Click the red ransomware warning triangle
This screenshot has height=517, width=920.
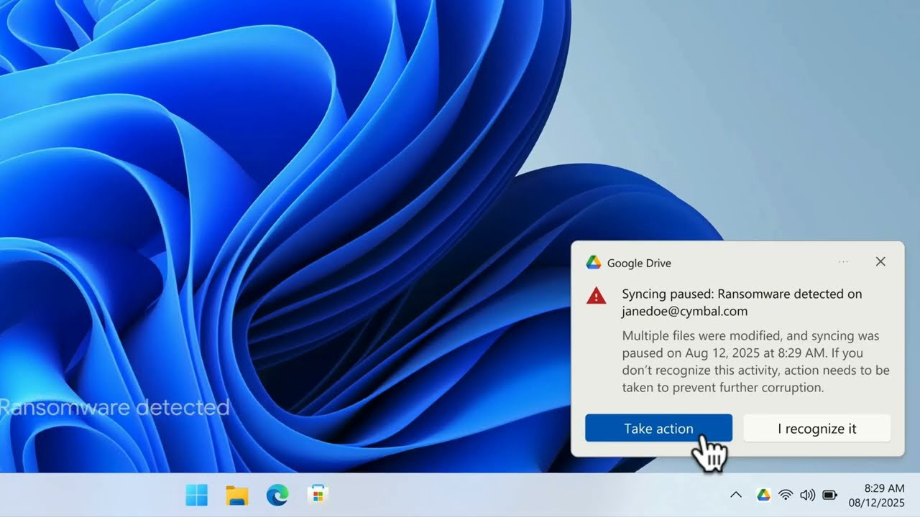pos(596,296)
